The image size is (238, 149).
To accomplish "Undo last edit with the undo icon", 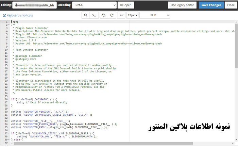I will 104,15.
